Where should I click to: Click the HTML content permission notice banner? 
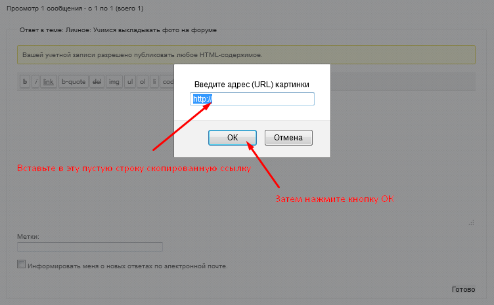click(246, 54)
